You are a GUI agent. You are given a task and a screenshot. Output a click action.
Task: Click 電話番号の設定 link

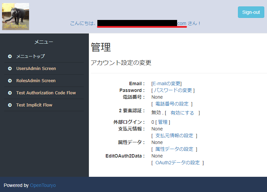[x=172, y=104]
